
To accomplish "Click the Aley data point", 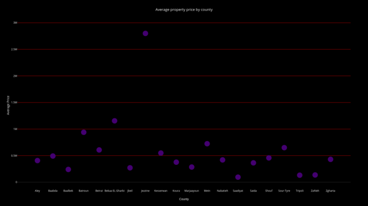I will (x=37, y=160).
